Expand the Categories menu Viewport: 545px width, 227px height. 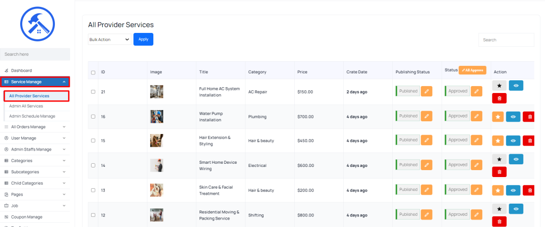click(35, 161)
